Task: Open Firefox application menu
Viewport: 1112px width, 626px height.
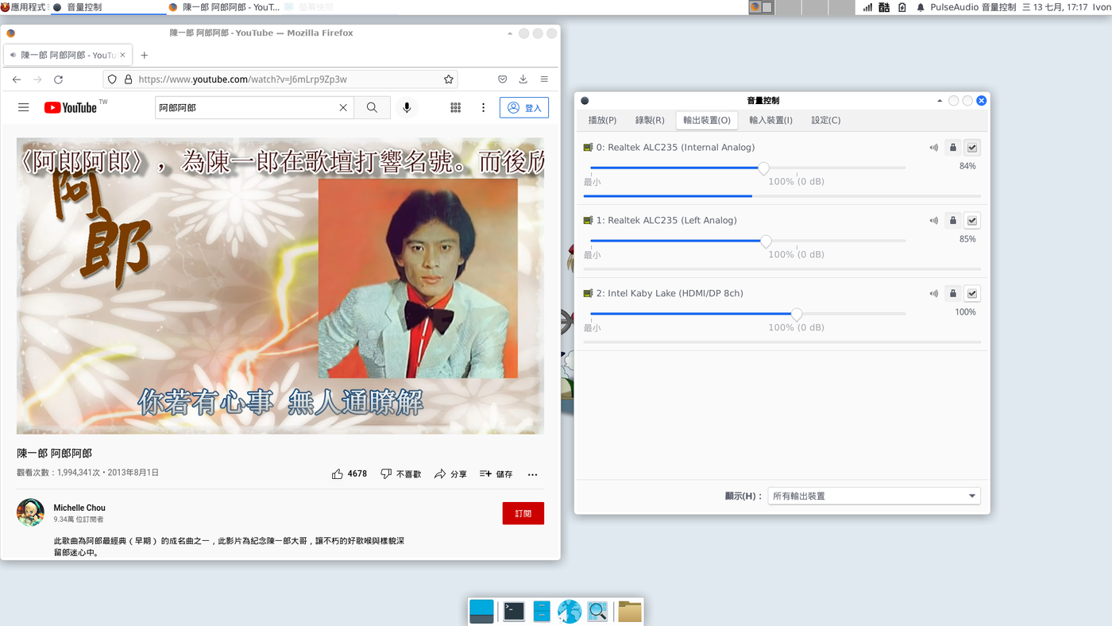Action: 544,79
